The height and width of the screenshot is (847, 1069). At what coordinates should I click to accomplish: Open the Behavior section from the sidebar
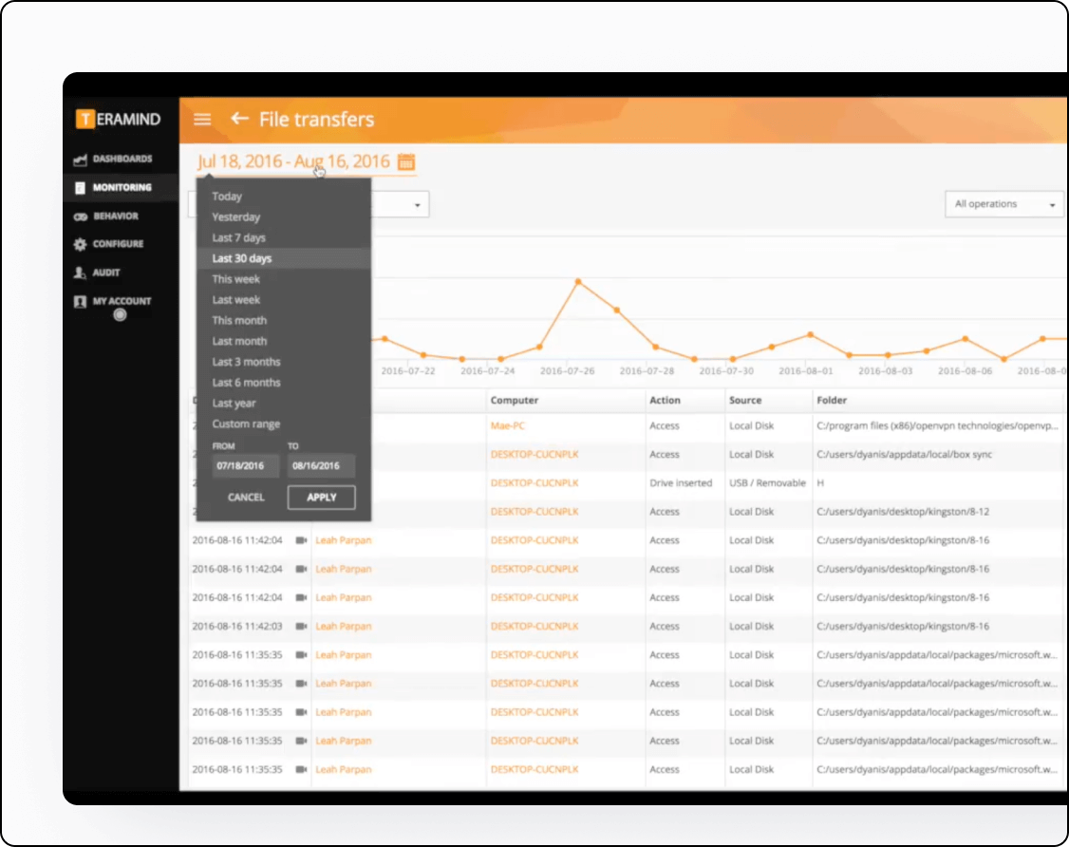tap(111, 216)
